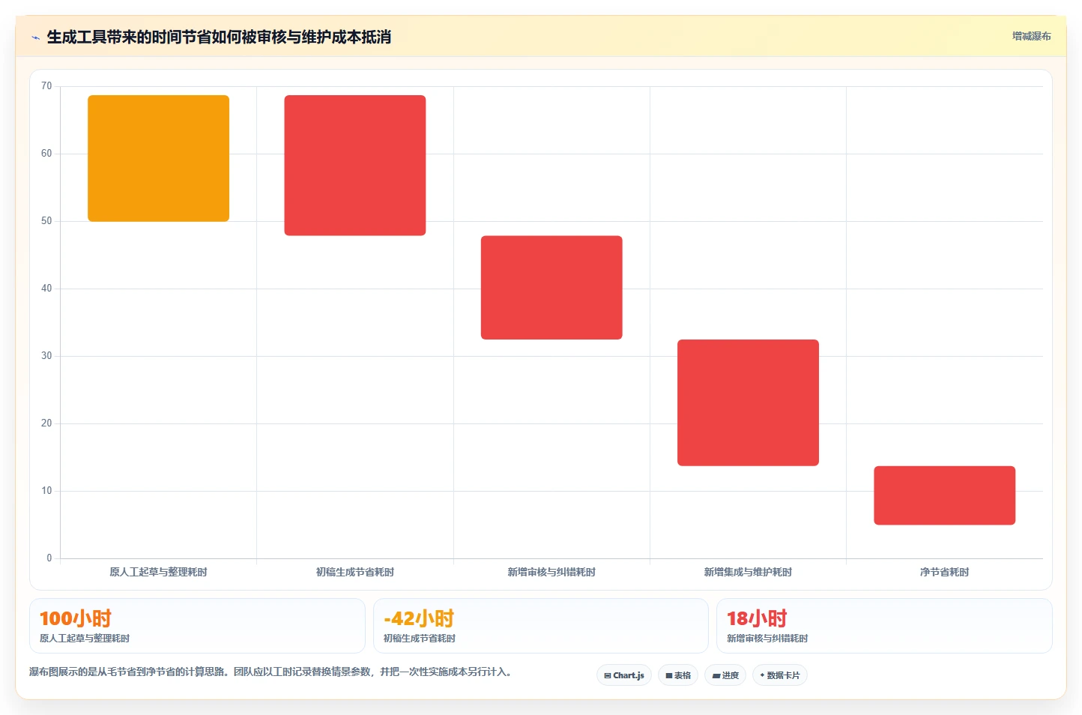Click the axis label 新增集成与维护耗时

click(748, 572)
